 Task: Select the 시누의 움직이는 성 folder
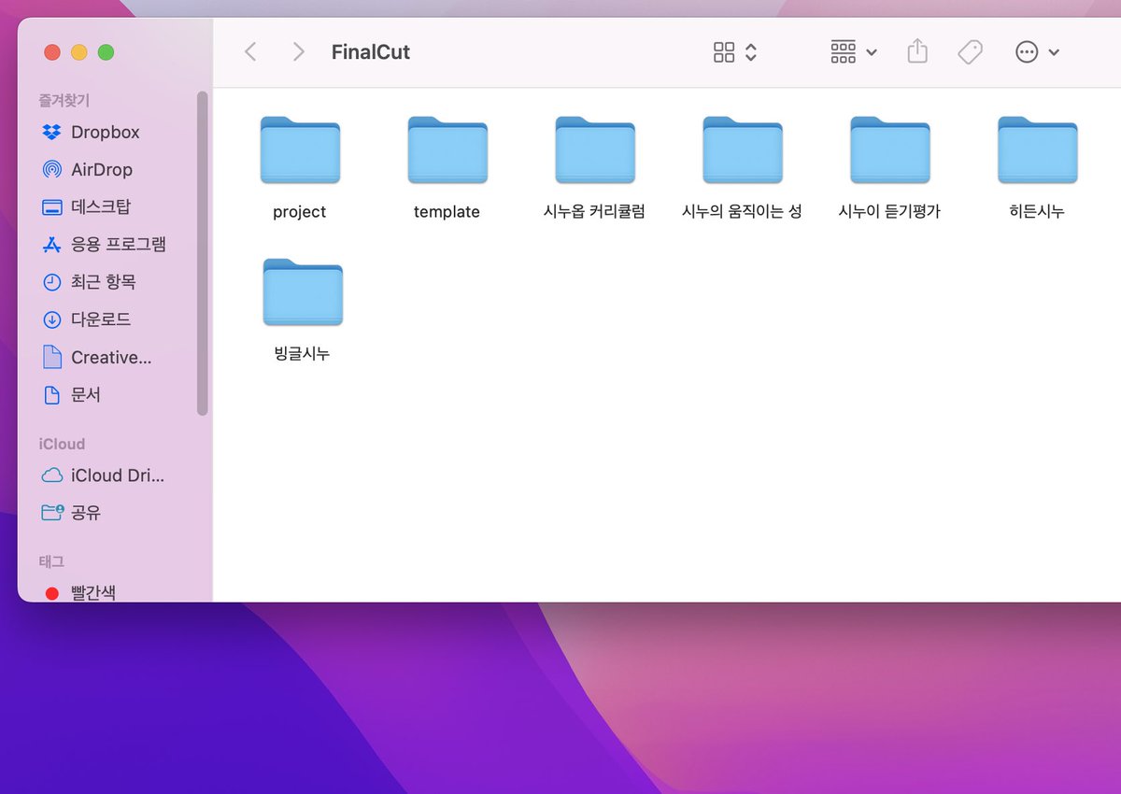click(743, 168)
